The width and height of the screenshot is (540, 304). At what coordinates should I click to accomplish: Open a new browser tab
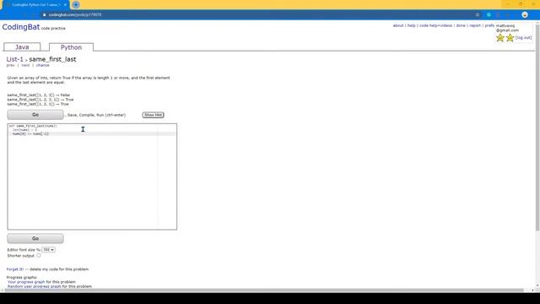(x=76, y=5)
